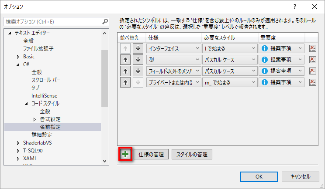
Task: Select 全般 directly under C#
Action: point(37,72)
